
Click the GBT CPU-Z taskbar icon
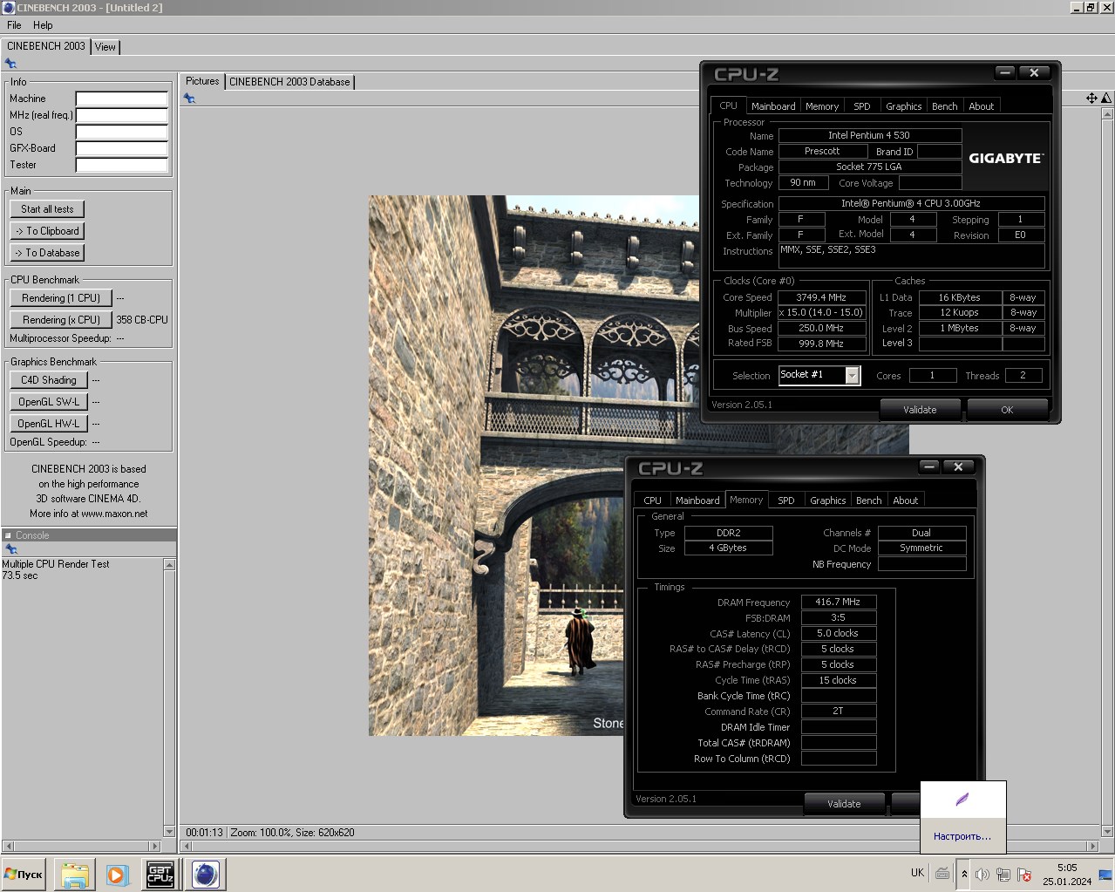coord(160,875)
